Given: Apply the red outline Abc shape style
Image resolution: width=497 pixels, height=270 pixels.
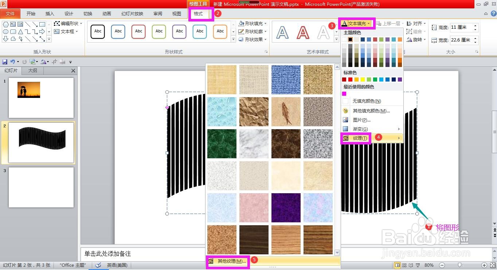Looking at the screenshot, I should pyautogui.click(x=138, y=31).
